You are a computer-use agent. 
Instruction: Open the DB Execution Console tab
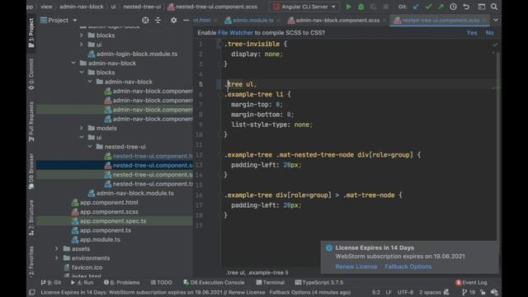tap(214, 282)
